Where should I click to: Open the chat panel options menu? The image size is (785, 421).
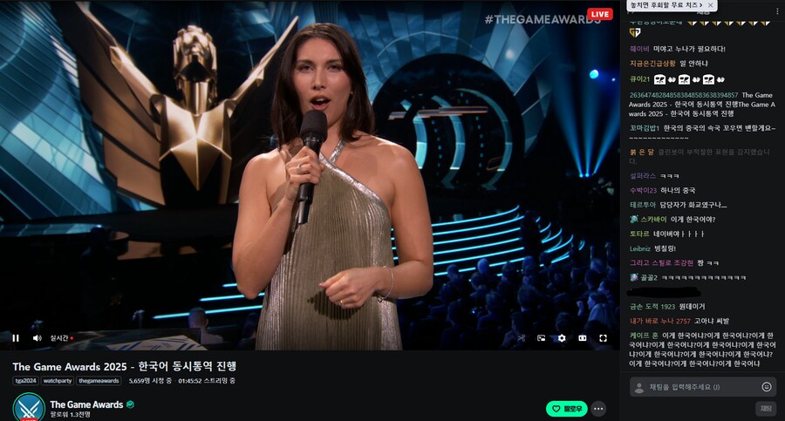(777, 11)
